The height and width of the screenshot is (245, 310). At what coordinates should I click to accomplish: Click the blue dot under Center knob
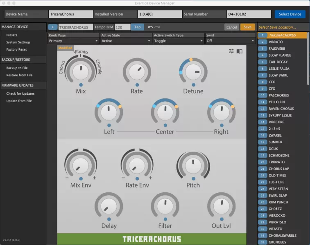165,125
